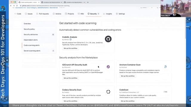Image resolution: width=191 pixels, height=107 pixels.
Task: Click the Anchore 'a' logo
Action: (165, 67)
